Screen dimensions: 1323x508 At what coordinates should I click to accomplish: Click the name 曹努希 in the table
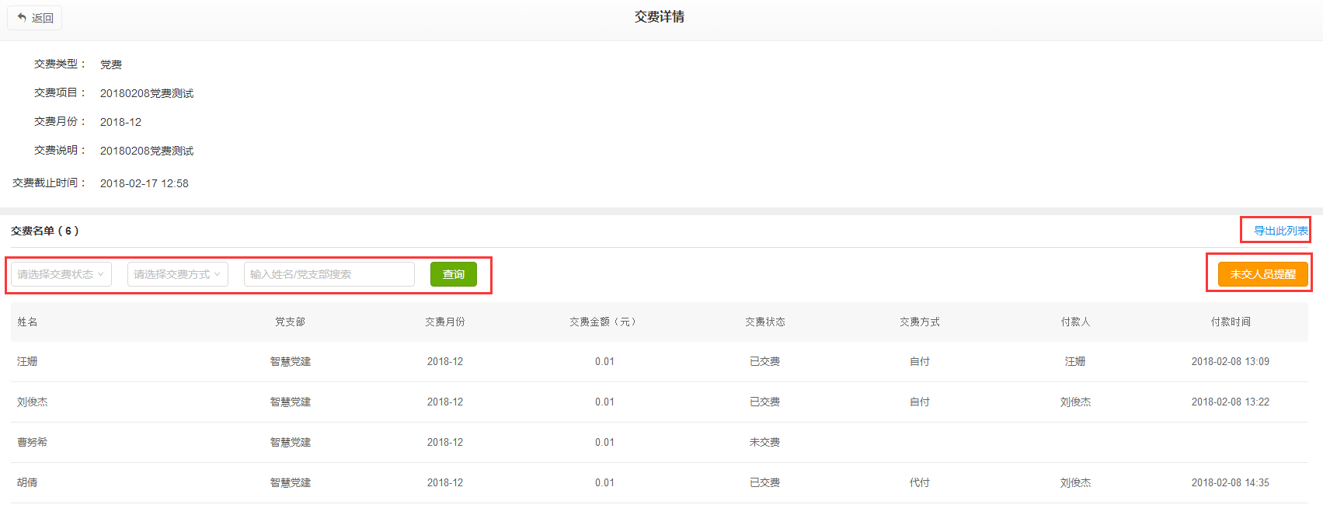pyautogui.click(x=33, y=442)
